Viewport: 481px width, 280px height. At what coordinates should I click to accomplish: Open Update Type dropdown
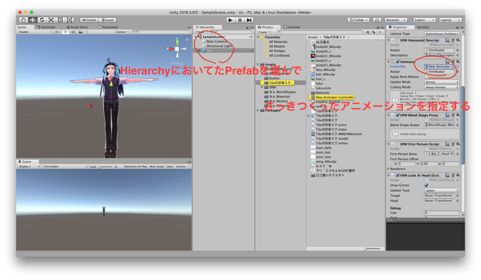click(442, 190)
